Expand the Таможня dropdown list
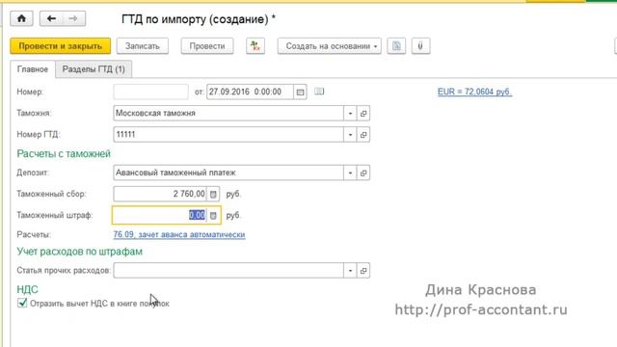 coord(350,114)
